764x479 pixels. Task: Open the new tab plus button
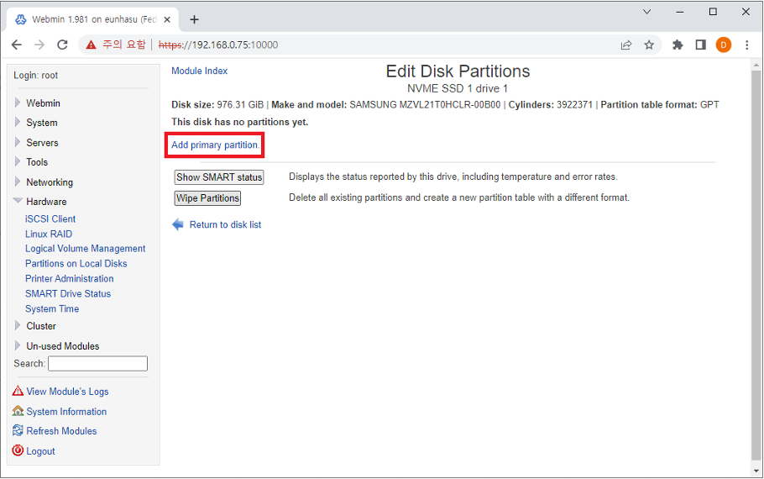(195, 19)
